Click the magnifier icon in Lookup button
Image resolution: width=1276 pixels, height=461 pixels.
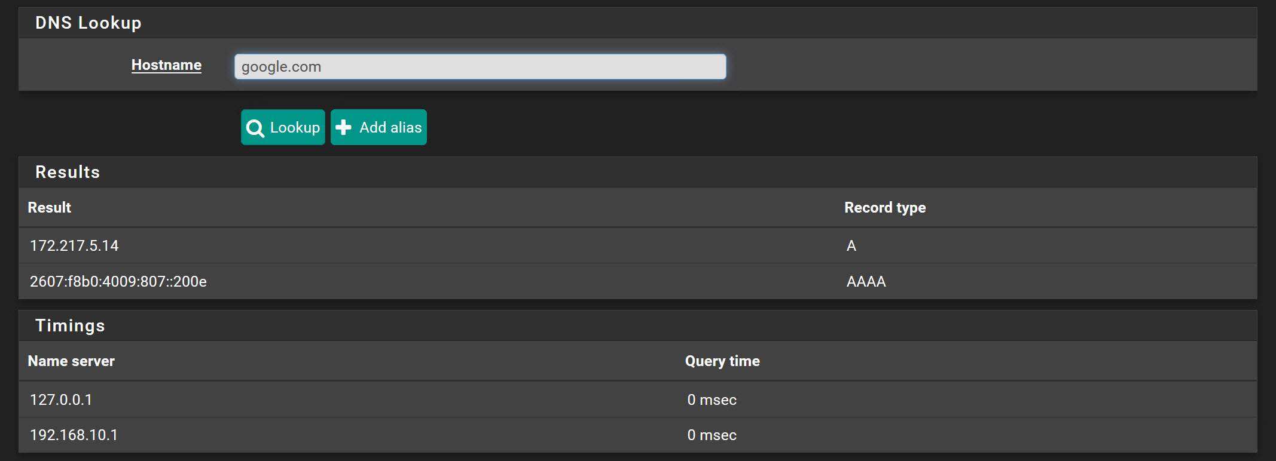point(255,128)
